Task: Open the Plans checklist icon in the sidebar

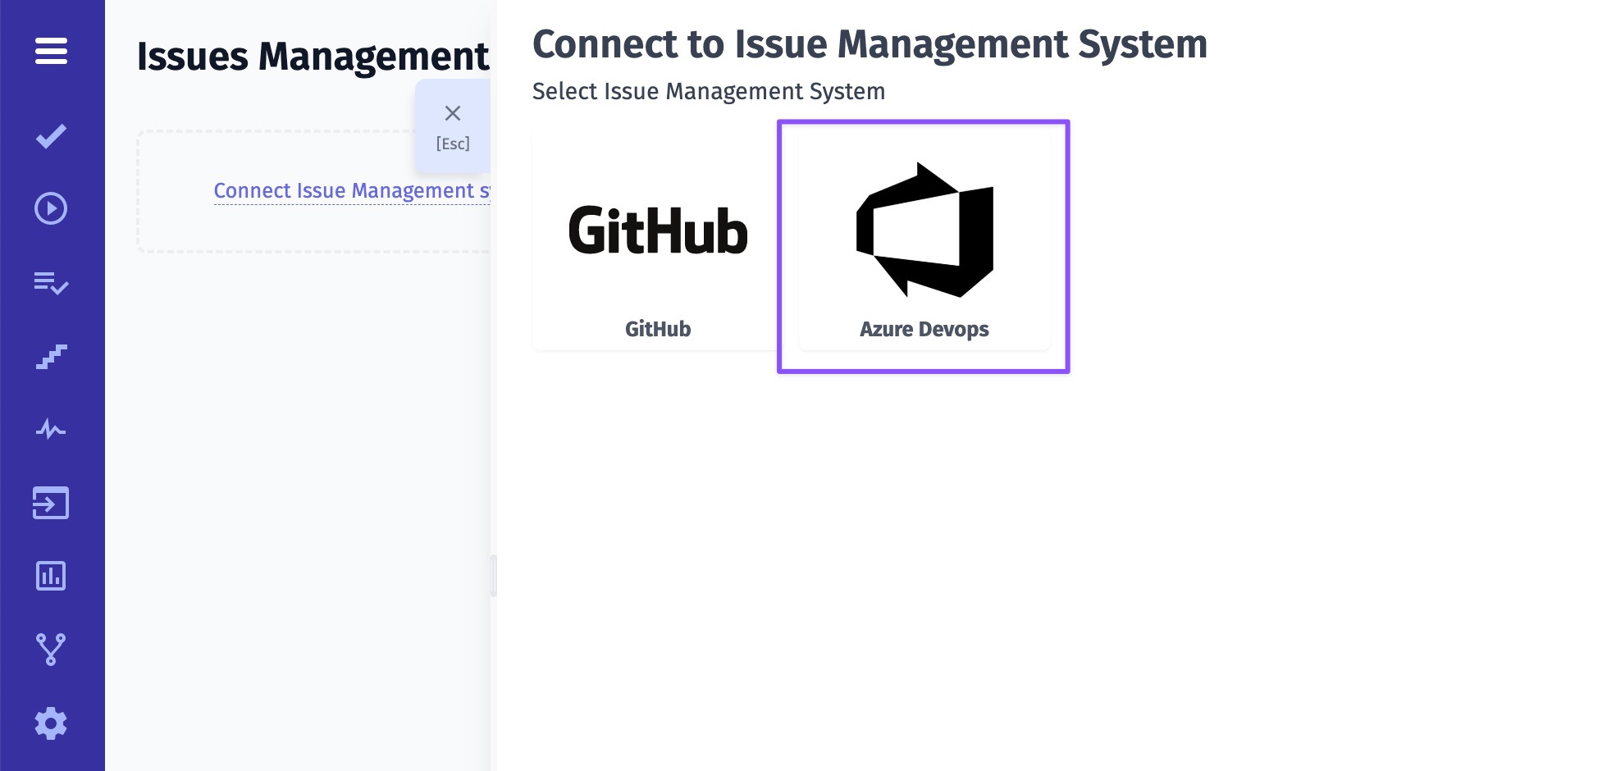Action: [x=51, y=283]
